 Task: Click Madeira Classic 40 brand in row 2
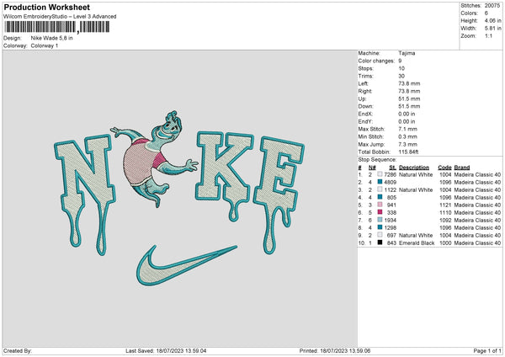(477, 183)
